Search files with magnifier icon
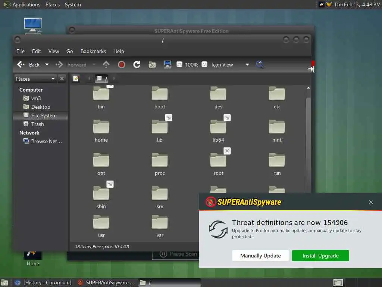The image size is (382, 287). tap(260, 65)
